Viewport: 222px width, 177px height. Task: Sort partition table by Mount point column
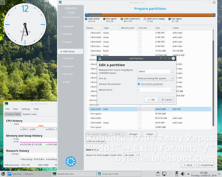coord(128,28)
